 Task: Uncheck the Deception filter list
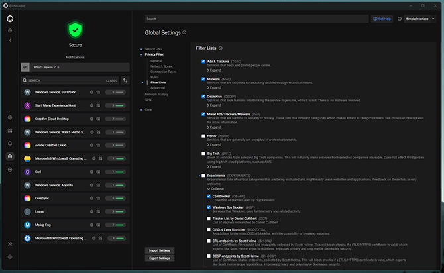203,96
